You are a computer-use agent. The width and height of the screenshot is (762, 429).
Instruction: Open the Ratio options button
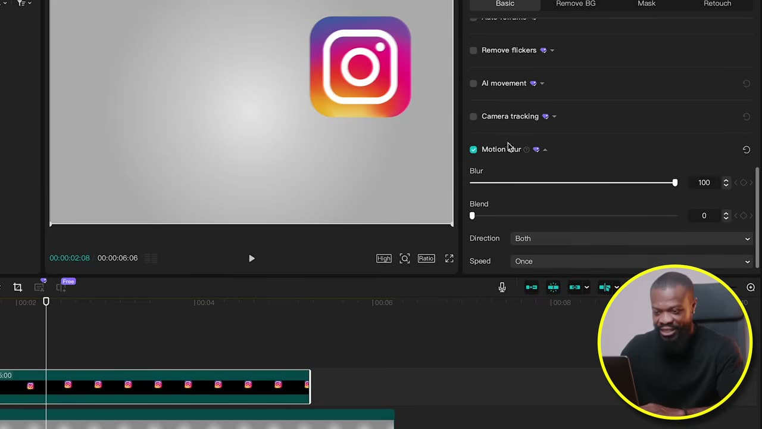pos(426,259)
